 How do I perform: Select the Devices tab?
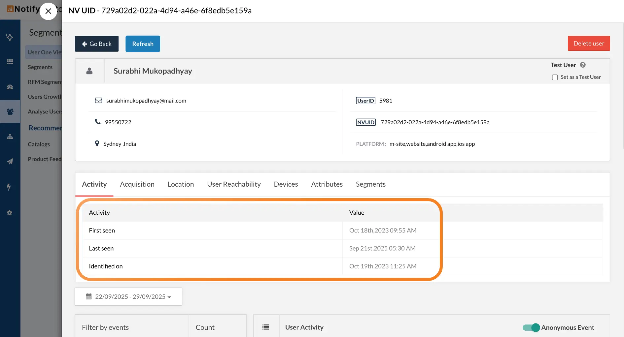click(x=286, y=184)
